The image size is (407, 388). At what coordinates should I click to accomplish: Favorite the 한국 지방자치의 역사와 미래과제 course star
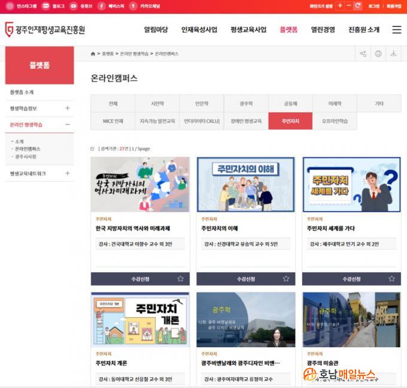[x=180, y=279]
